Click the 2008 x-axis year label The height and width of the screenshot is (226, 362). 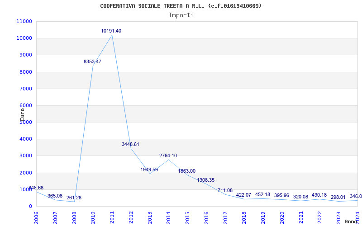74,218
